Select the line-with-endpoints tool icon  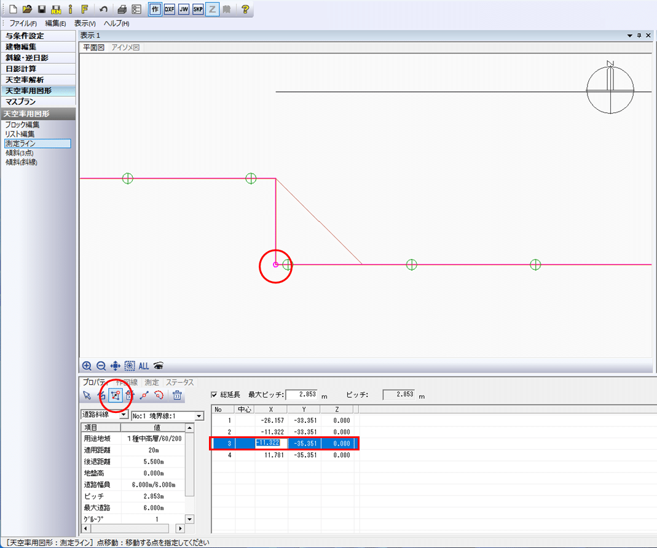[144, 395]
